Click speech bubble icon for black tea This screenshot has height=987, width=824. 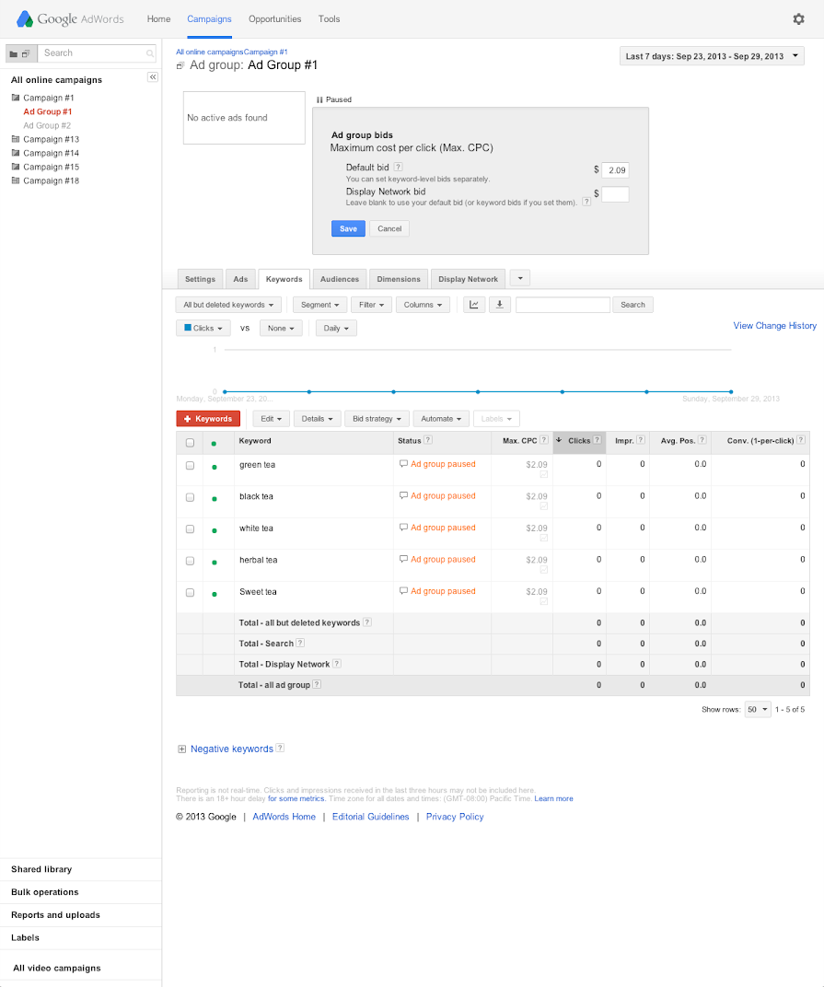tap(403, 495)
